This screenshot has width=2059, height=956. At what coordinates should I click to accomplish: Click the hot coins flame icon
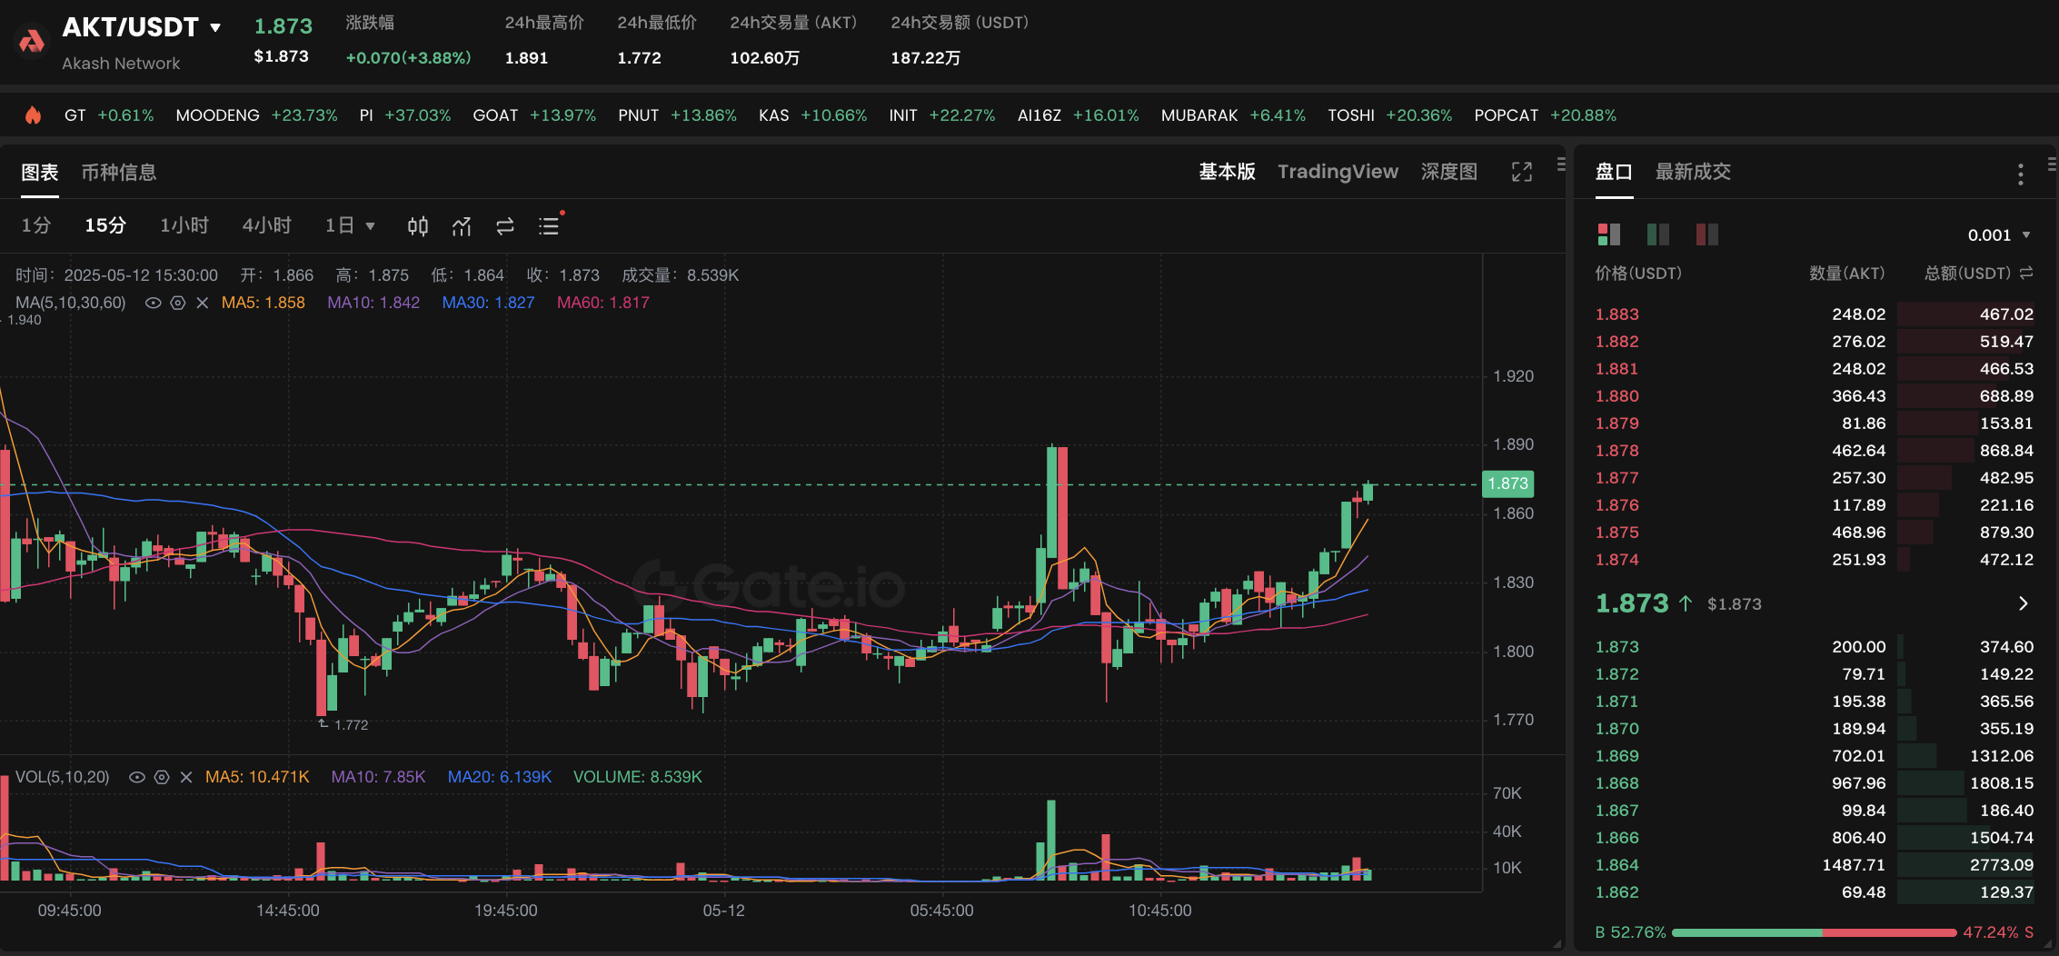pos(33,115)
